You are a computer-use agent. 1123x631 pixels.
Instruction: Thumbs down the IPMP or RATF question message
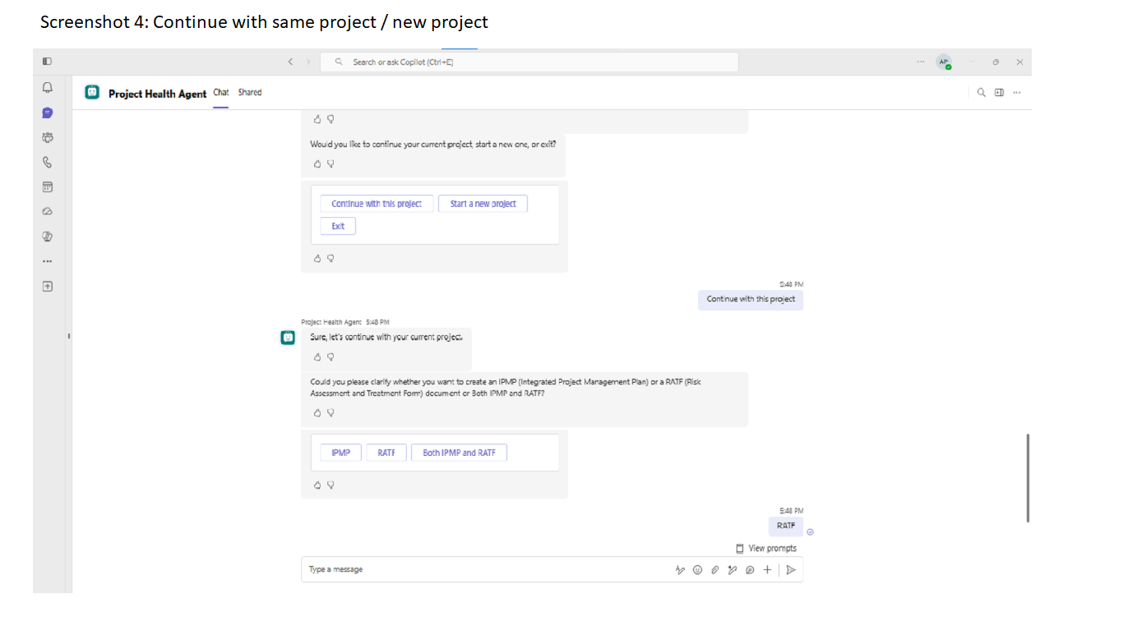[330, 412]
